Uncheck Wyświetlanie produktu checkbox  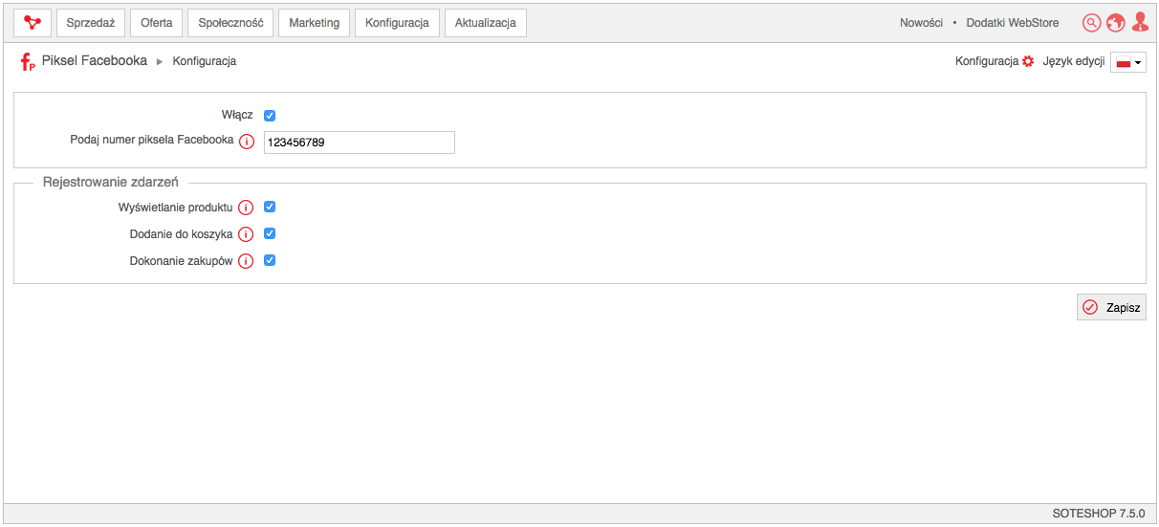270,207
